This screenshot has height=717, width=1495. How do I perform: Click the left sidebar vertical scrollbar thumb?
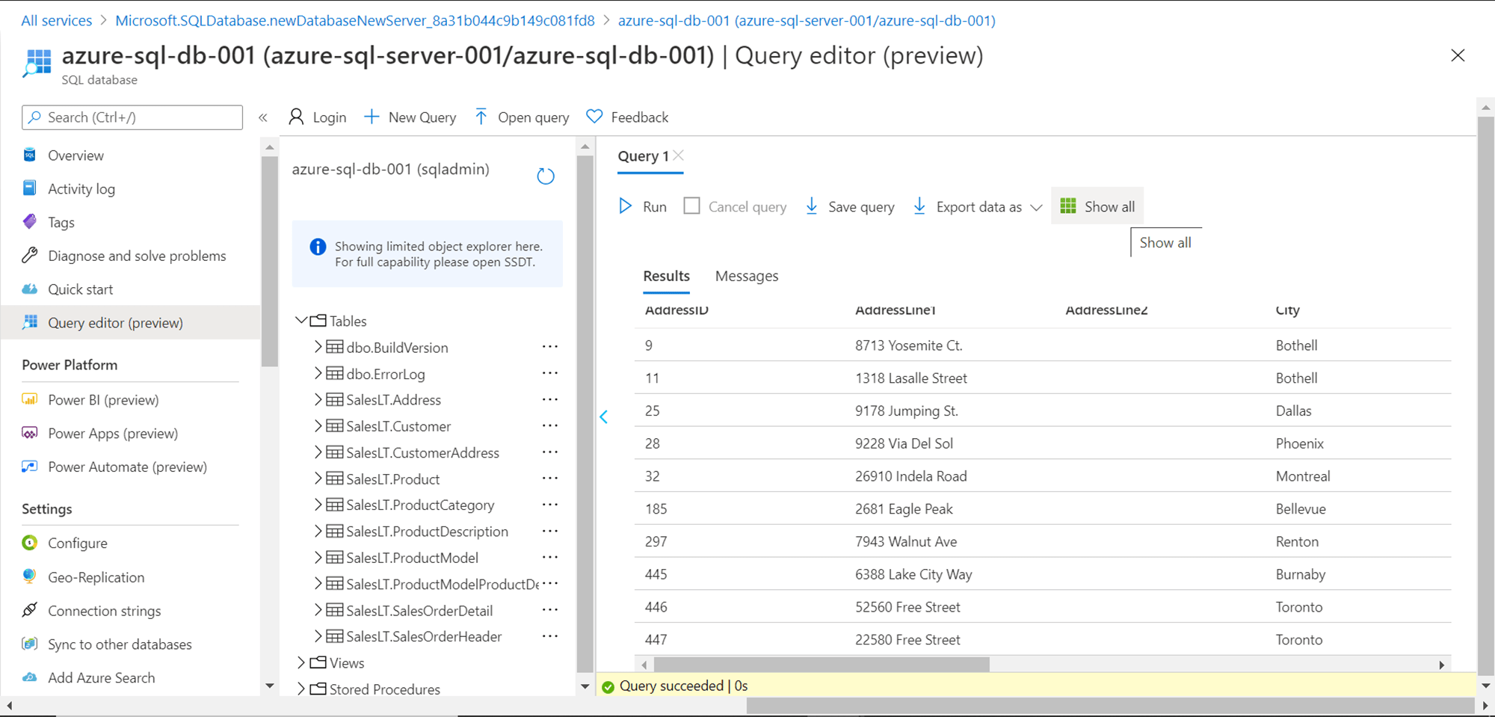coord(269,262)
